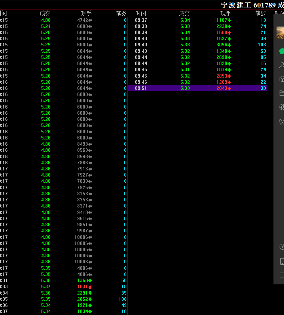Click the volume value 1348
284x315 pixels.
tap(221, 51)
